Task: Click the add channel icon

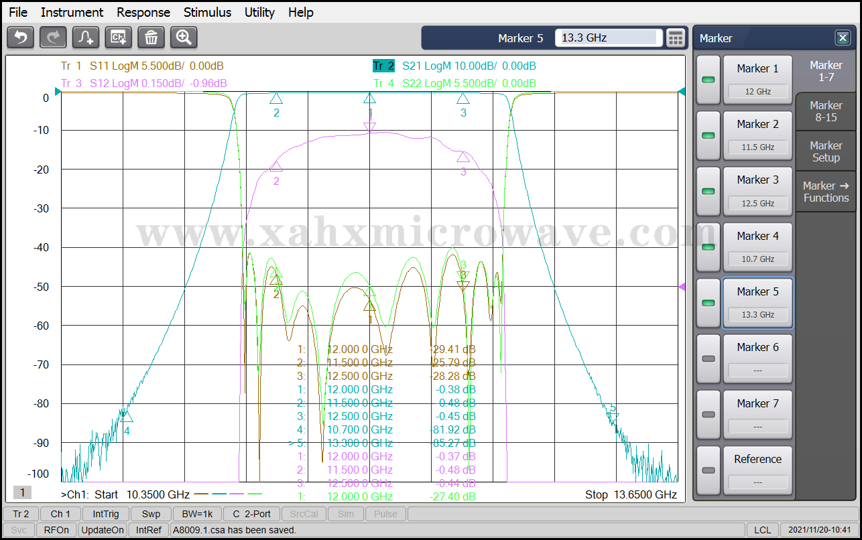Action: pos(119,38)
